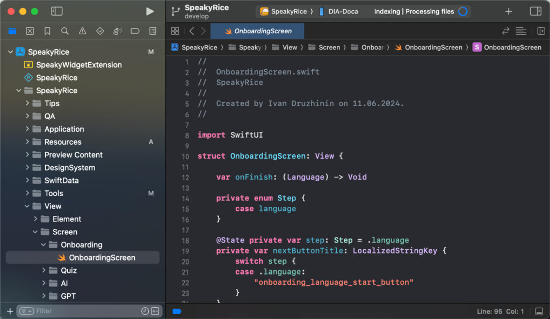Toggle the debug area panel button
Viewport: 550px width, 319px height.
(539, 311)
